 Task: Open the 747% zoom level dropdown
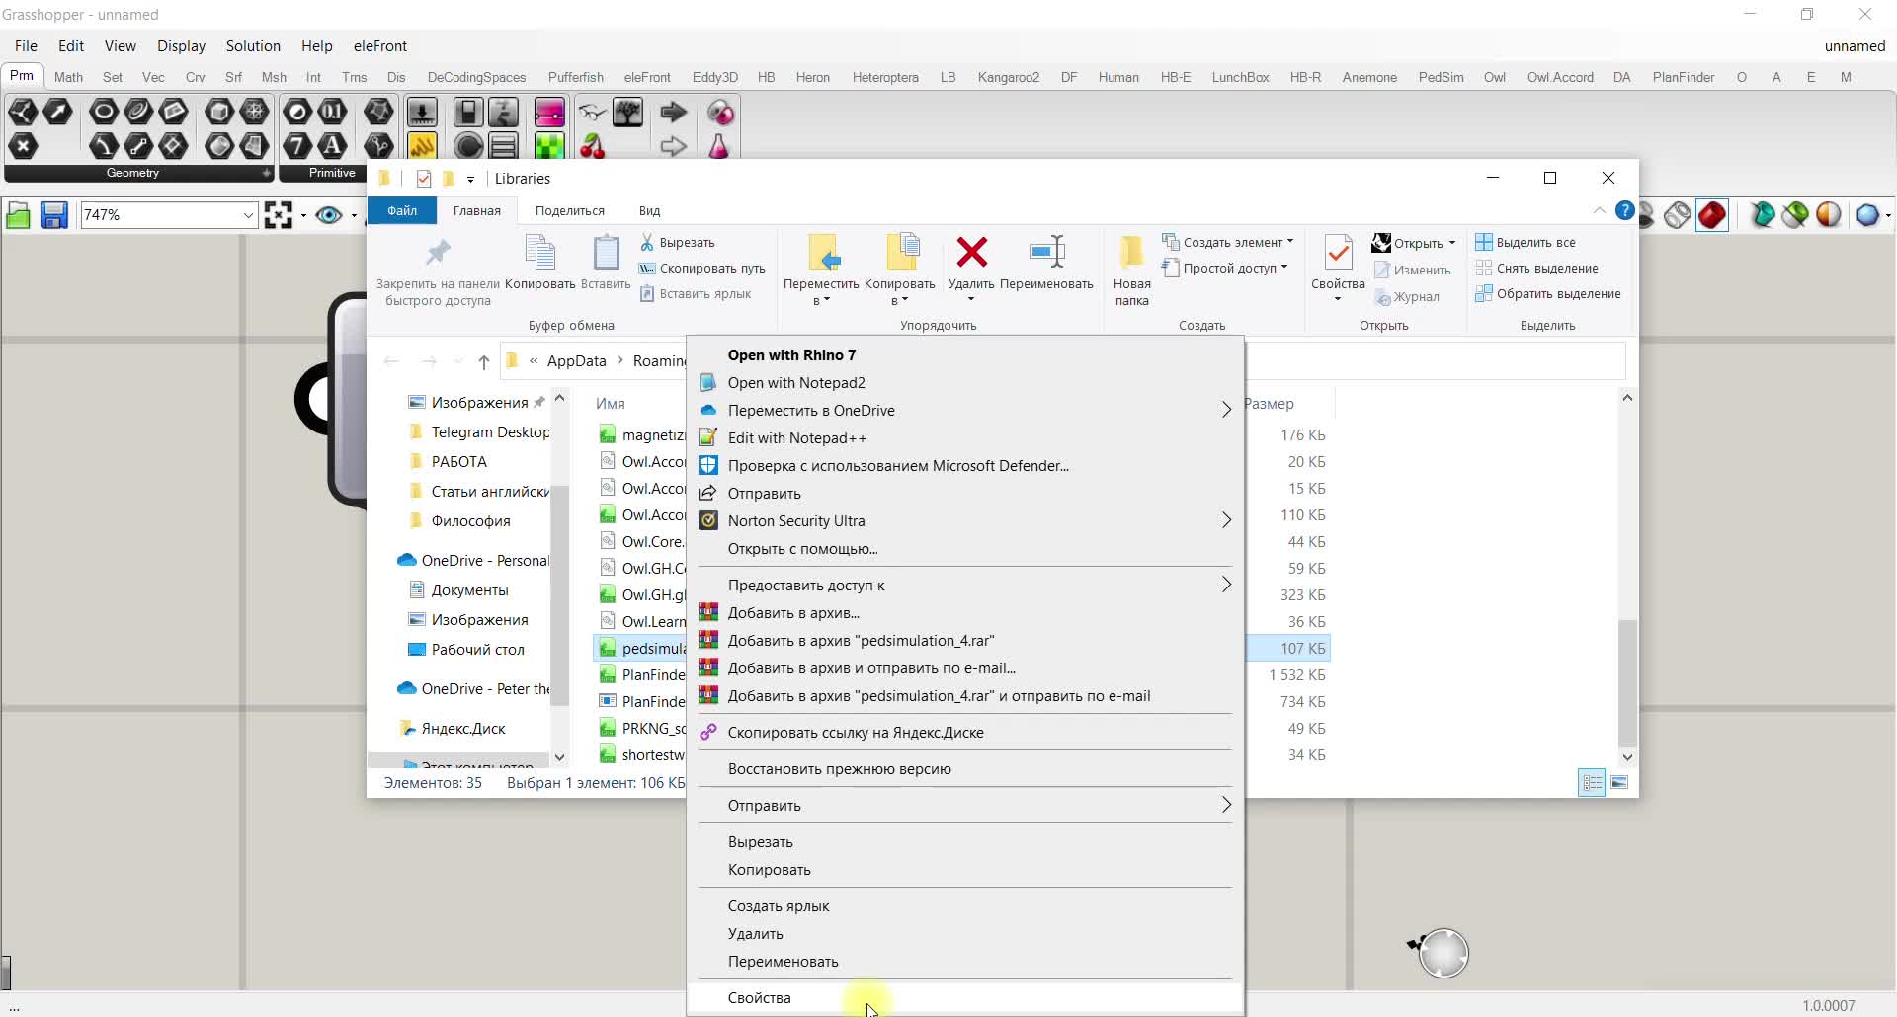(x=248, y=215)
